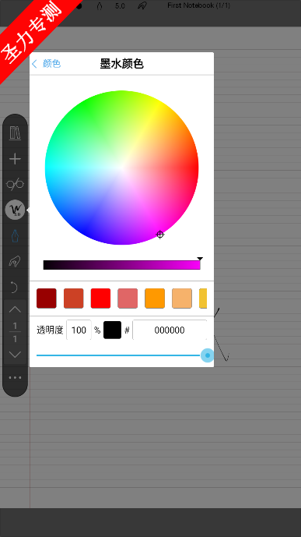The image size is (301, 537).
Task: Click the color wheel center white
Action: pyautogui.click(x=121, y=168)
